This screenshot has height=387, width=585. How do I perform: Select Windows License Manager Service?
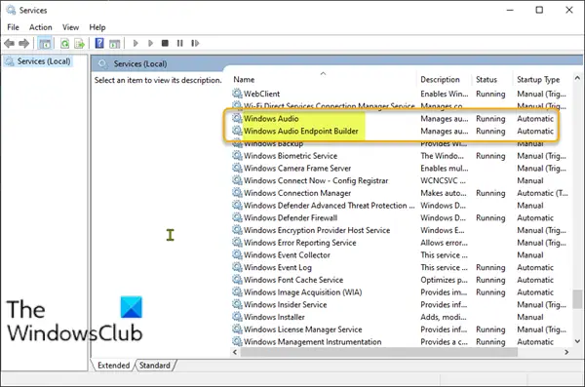coord(401,329)
